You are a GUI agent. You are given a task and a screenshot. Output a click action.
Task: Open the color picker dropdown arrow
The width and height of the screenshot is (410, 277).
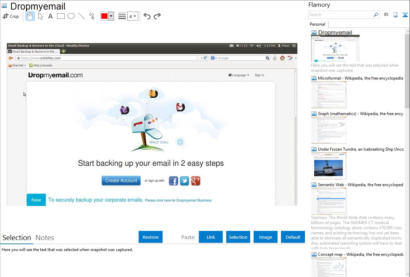pyautogui.click(x=111, y=16)
